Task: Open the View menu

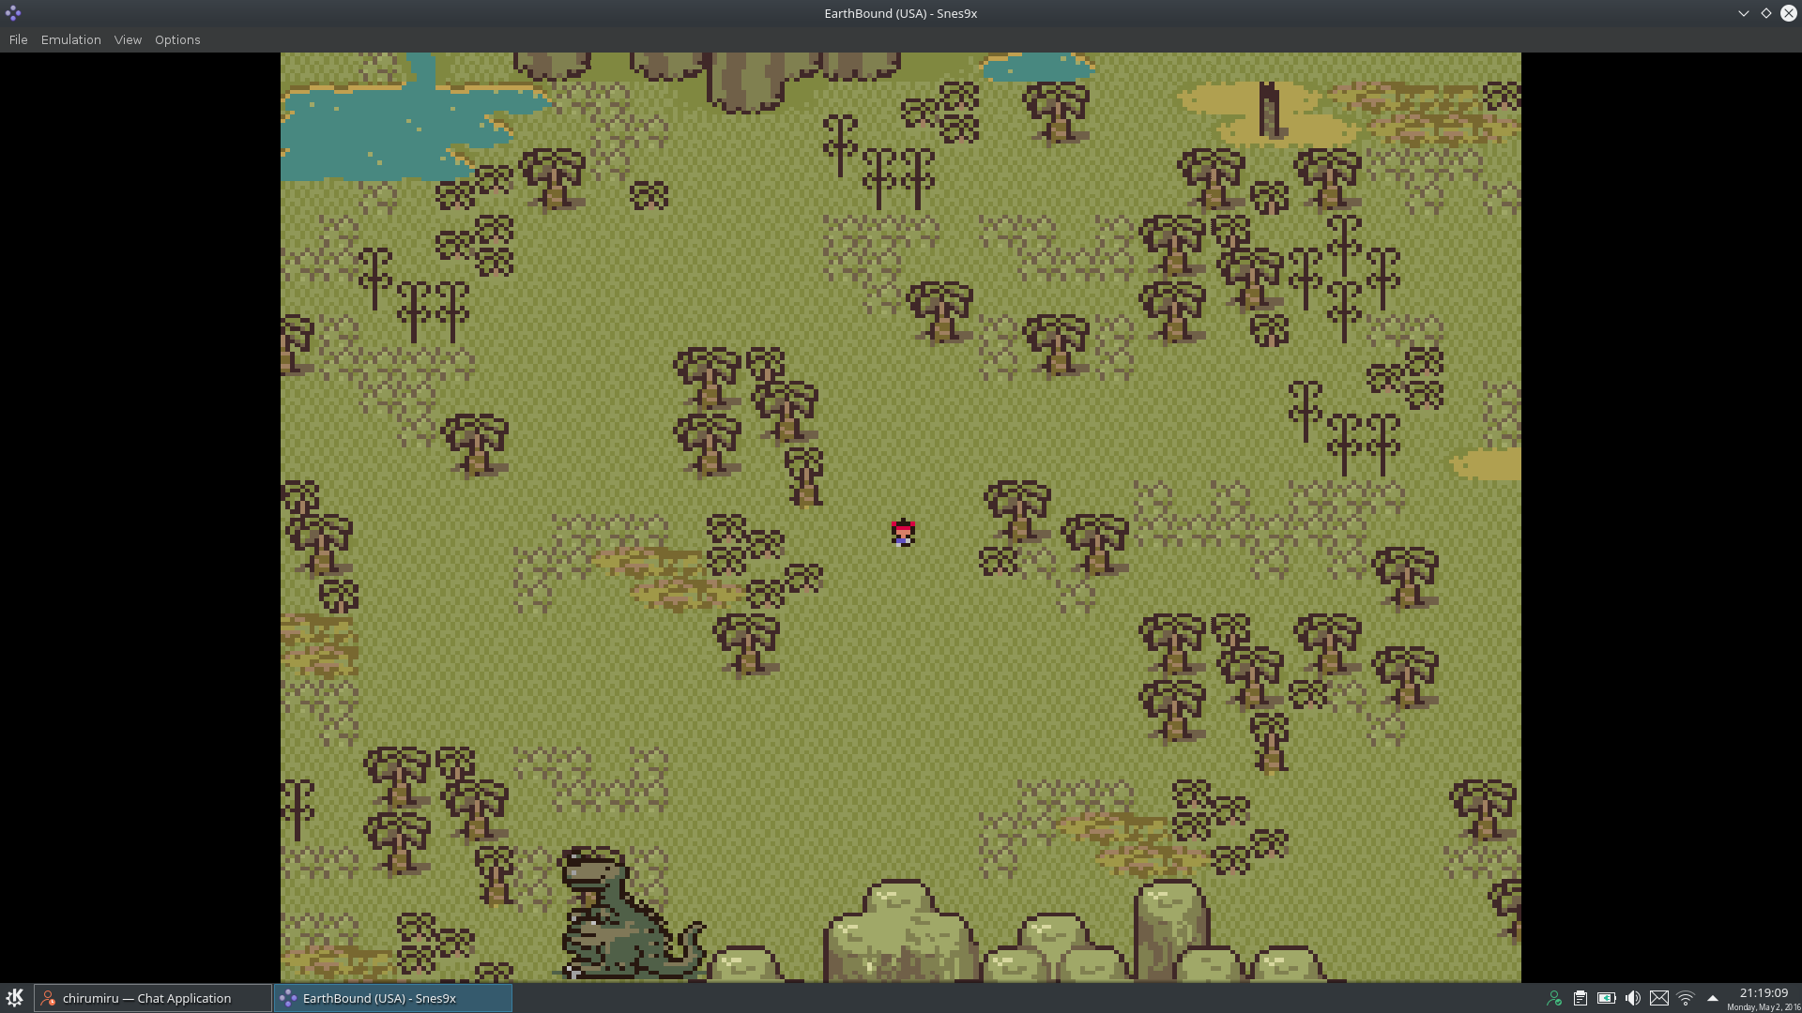Action: pyautogui.click(x=128, y=39)
